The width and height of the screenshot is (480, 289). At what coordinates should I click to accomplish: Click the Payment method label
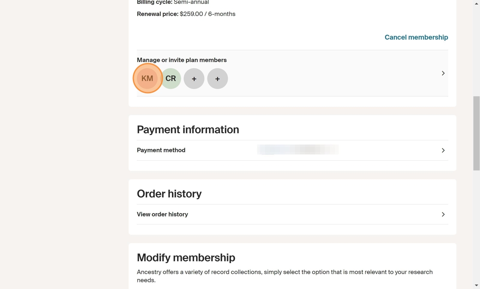coord(161,150)
